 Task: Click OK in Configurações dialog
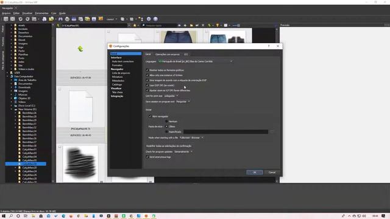point(255,172)
